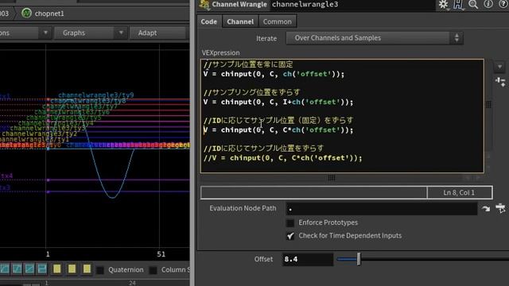This screenshot has width=509, height=286.
Task: Open the node chooser icon for Evaluation Node Path
Action: tap(500, 208)
